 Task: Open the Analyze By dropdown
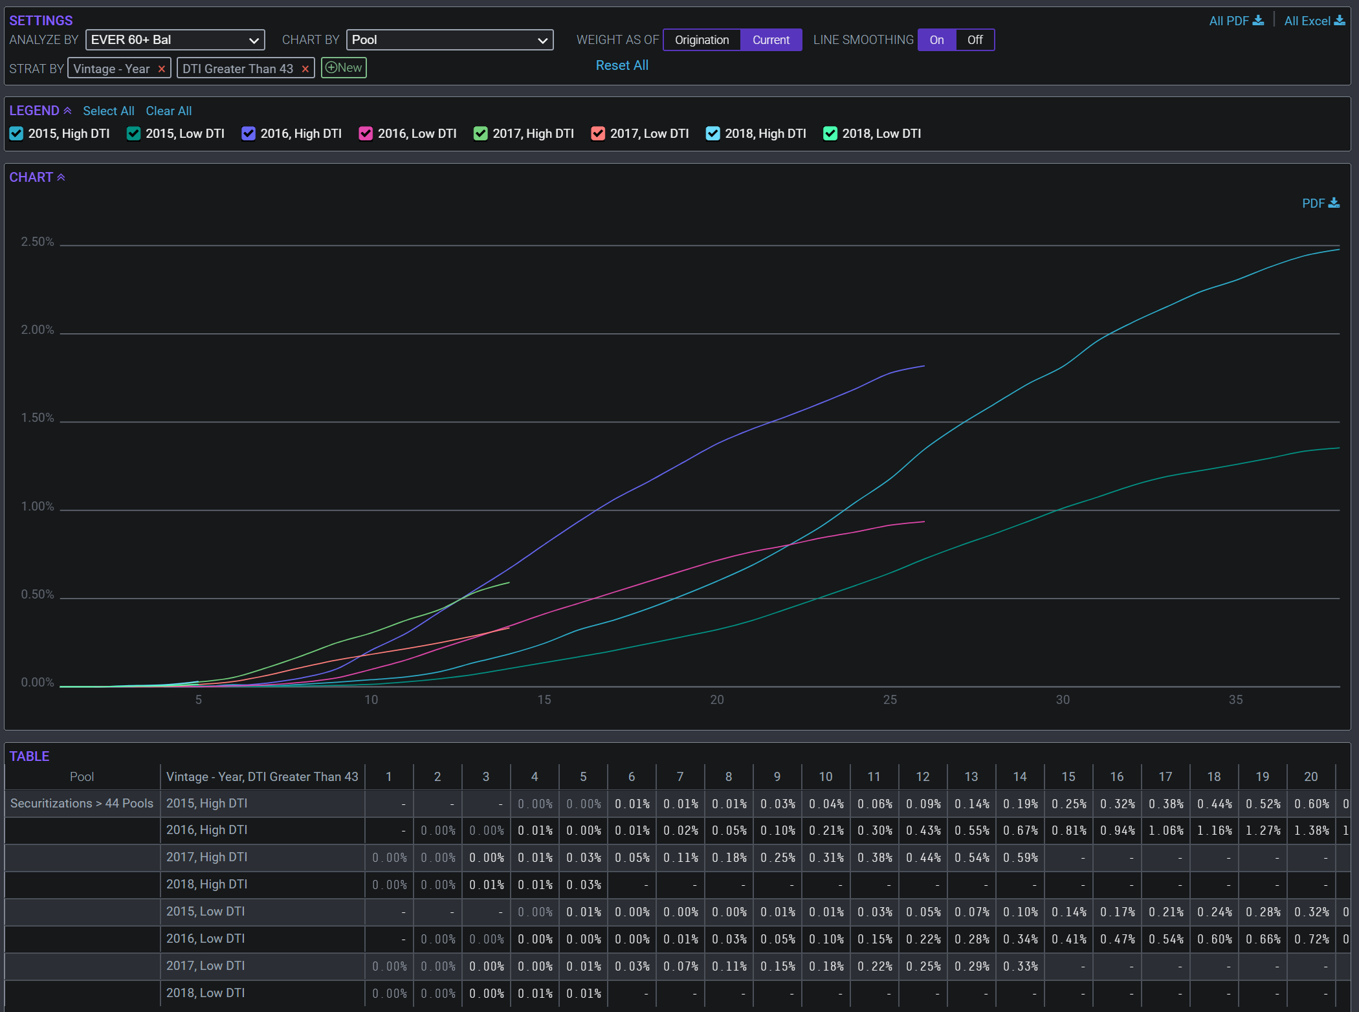[x=175, y=39]
